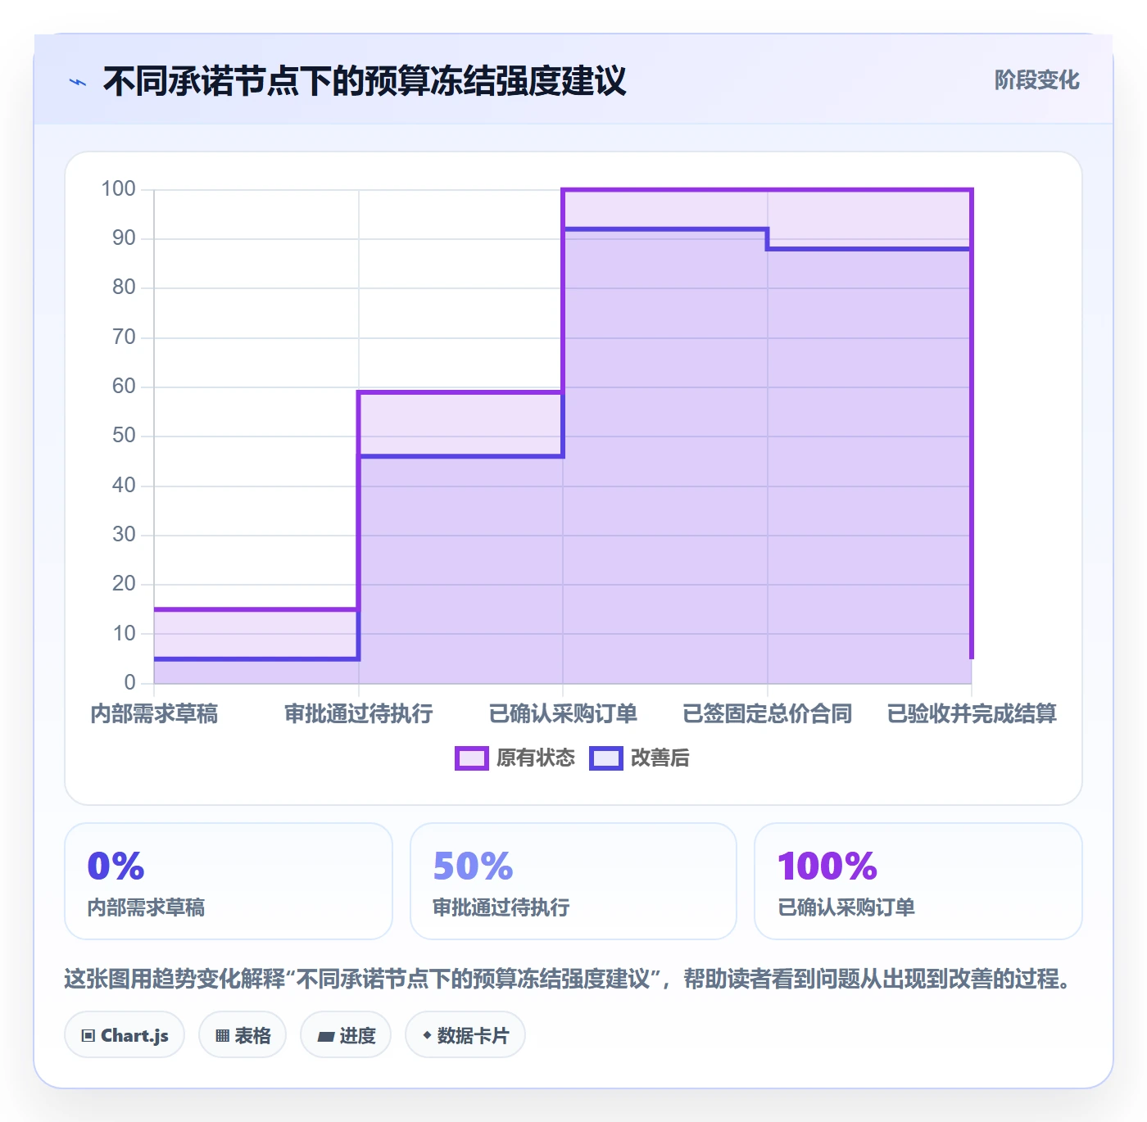1147x1122 pixels.
Task: Click the y-axis value 0
Action: coord(129,682)
